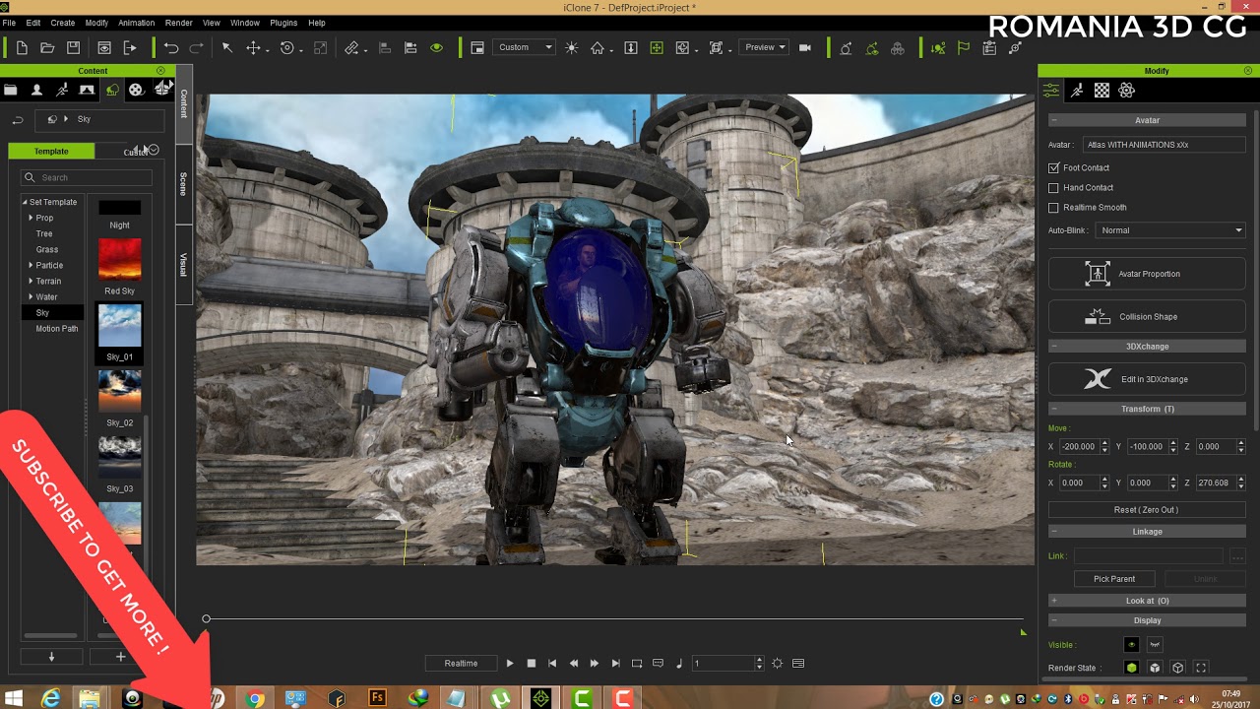1260x709 pixels.
Task: Switch to the Template tab
Action: click(51, 151)
